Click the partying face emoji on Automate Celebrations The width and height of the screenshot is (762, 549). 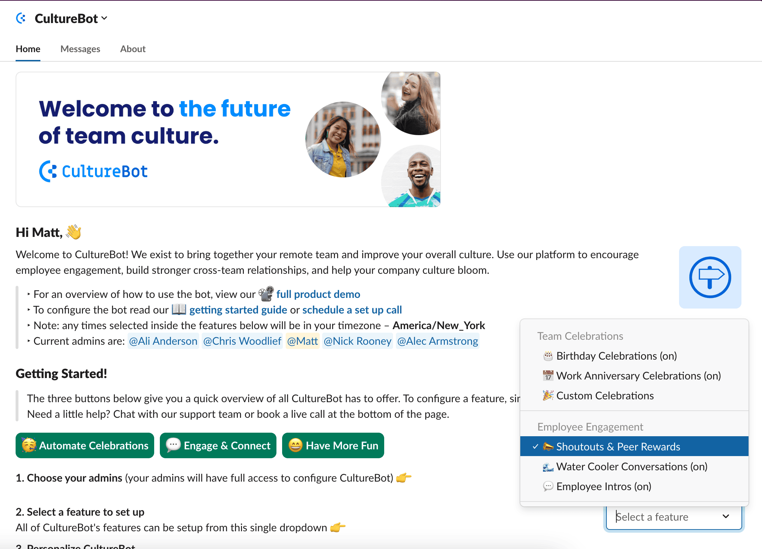tap(30, 445)
